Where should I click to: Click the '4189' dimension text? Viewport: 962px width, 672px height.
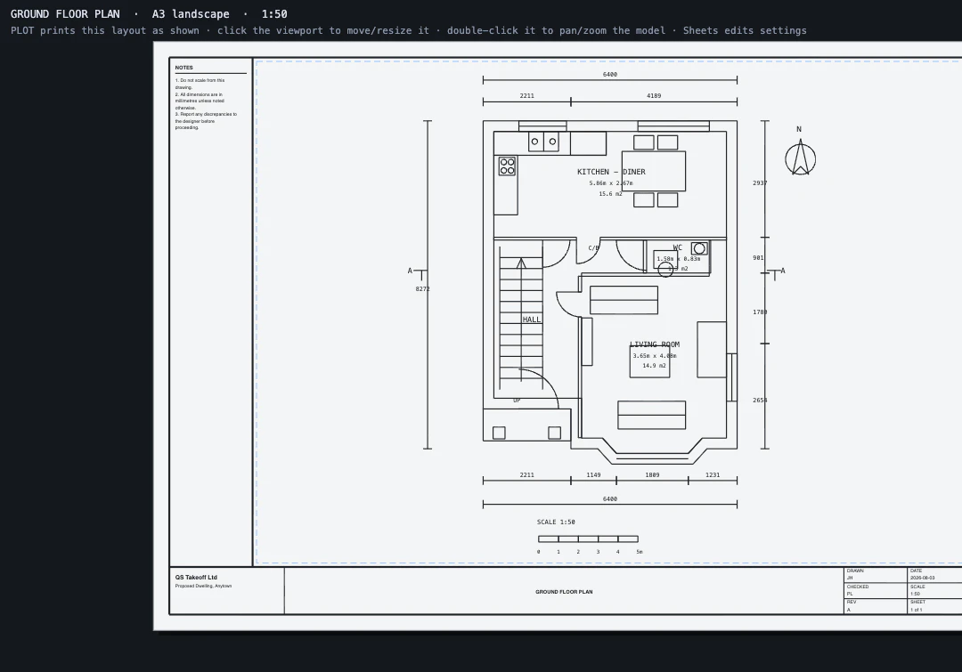pos(654,95)
